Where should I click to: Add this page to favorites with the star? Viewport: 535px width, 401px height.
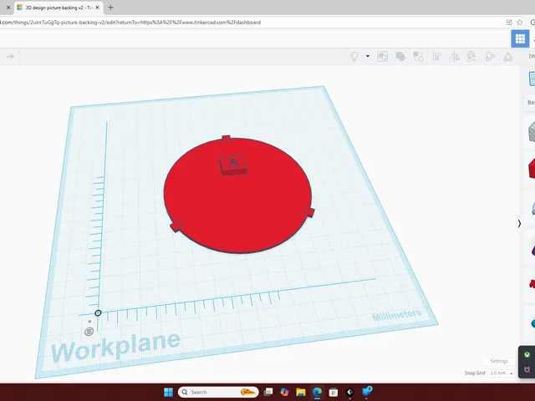click(520, 23)
